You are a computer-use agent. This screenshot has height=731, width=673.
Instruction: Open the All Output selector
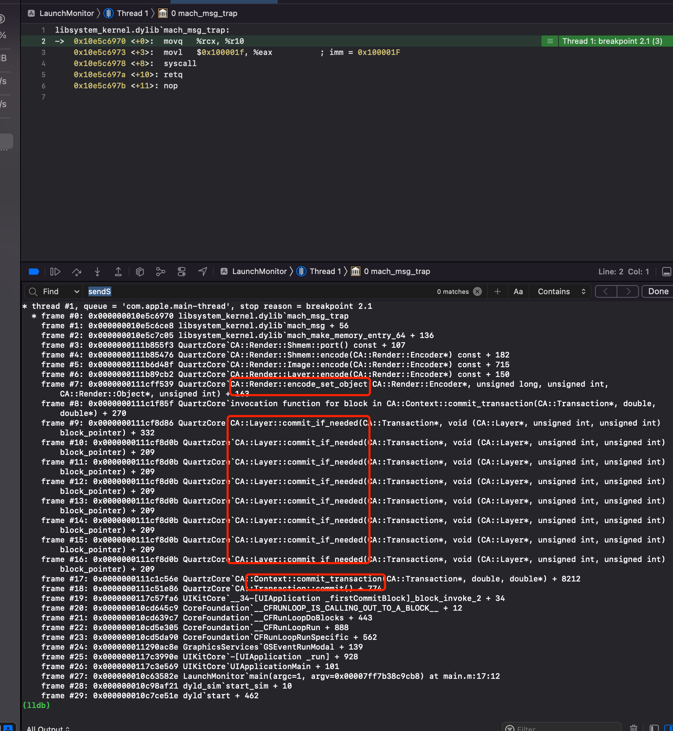pyautogui.click(x=48, y=728)
